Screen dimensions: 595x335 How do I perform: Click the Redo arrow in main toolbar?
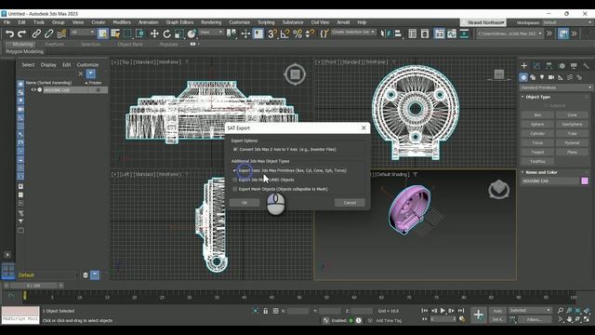(21, 33)
